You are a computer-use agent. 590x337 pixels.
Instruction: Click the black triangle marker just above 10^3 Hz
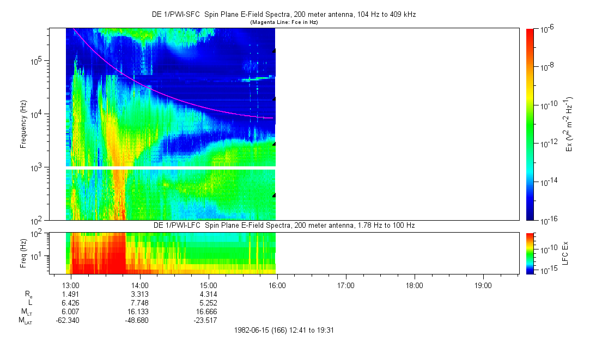(274, 144)
